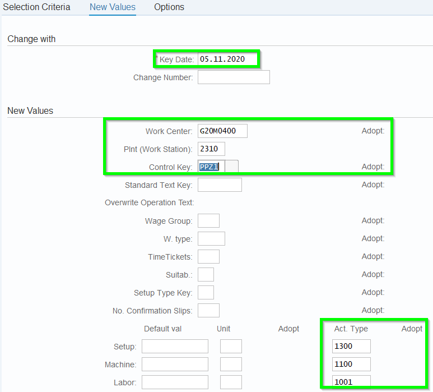Focus the Change Number field
Image resolution: width=433 pixels, height=392 pixels.
pyautogui.click(x=234, y=77)
